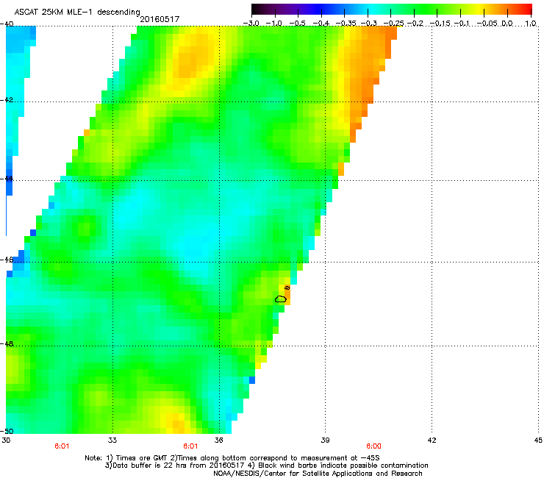Viewport: 544px width, 478px height.
Task: Click the "45" longitude label
Action: point(538,440)
